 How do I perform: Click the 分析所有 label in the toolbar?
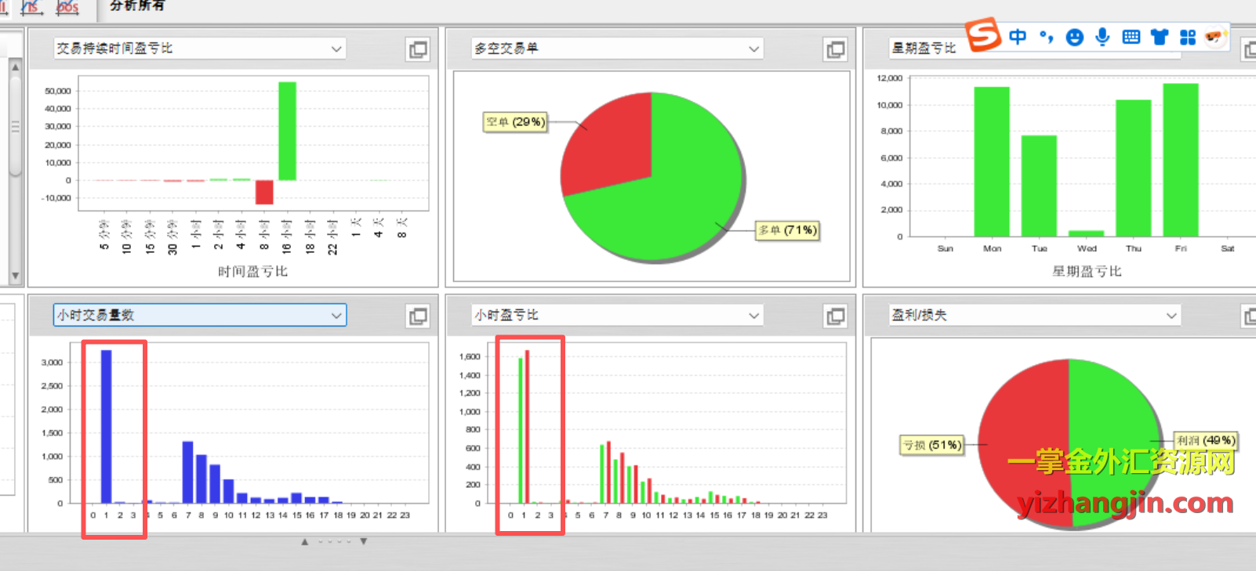point(137,6)
